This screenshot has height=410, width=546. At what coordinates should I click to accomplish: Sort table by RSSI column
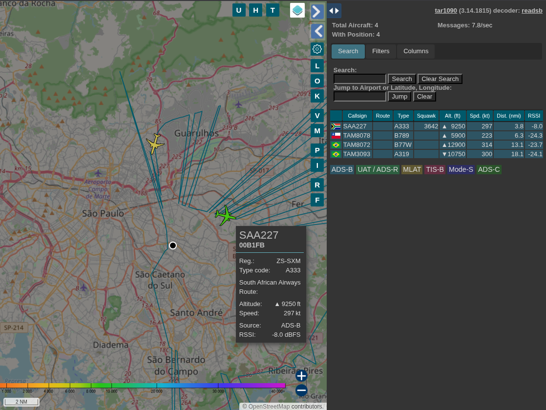534,116
